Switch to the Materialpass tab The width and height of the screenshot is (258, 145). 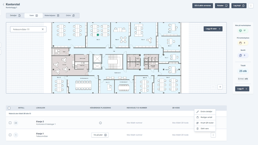(x=52, y=15)
